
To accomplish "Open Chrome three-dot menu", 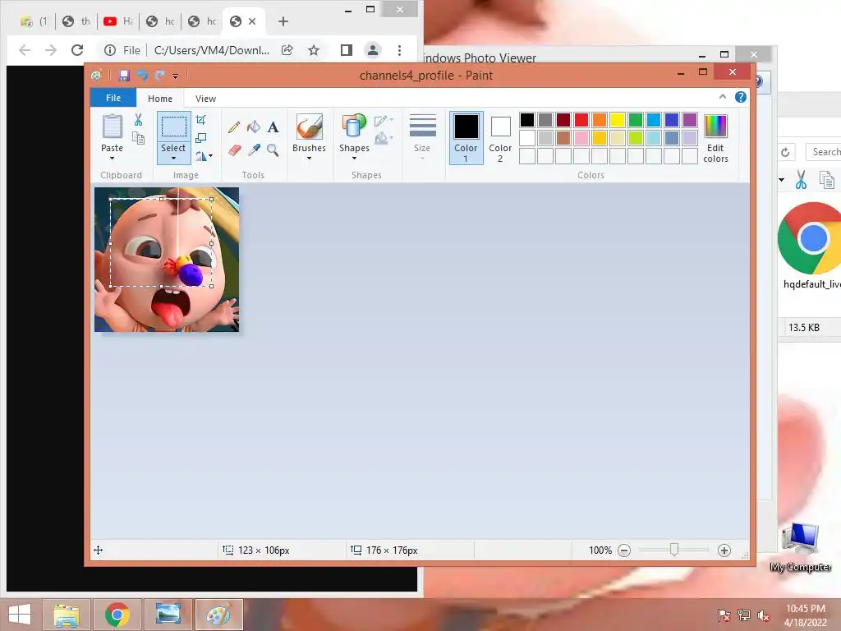I will tap(400, 50).
